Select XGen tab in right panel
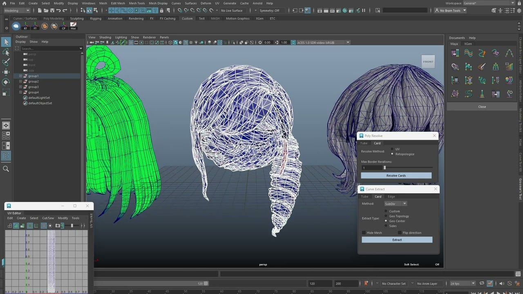Screen dimensions: 523x294 [x=468, y=44]
